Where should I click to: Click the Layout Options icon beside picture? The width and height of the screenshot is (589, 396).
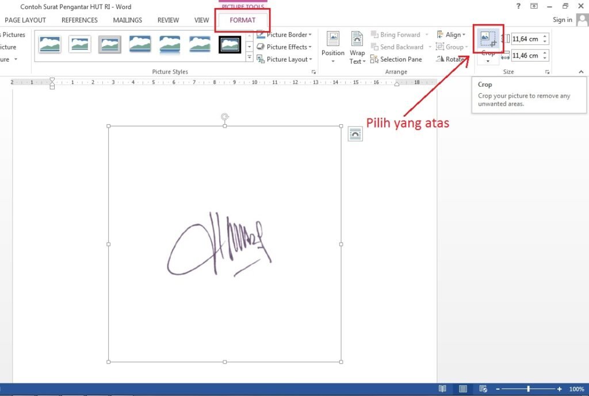pyautogui.click(x=355, y=134)
